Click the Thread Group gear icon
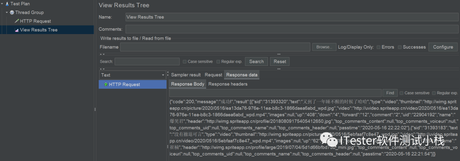Viewport: 460px width, 161px height. click(12, 13)
